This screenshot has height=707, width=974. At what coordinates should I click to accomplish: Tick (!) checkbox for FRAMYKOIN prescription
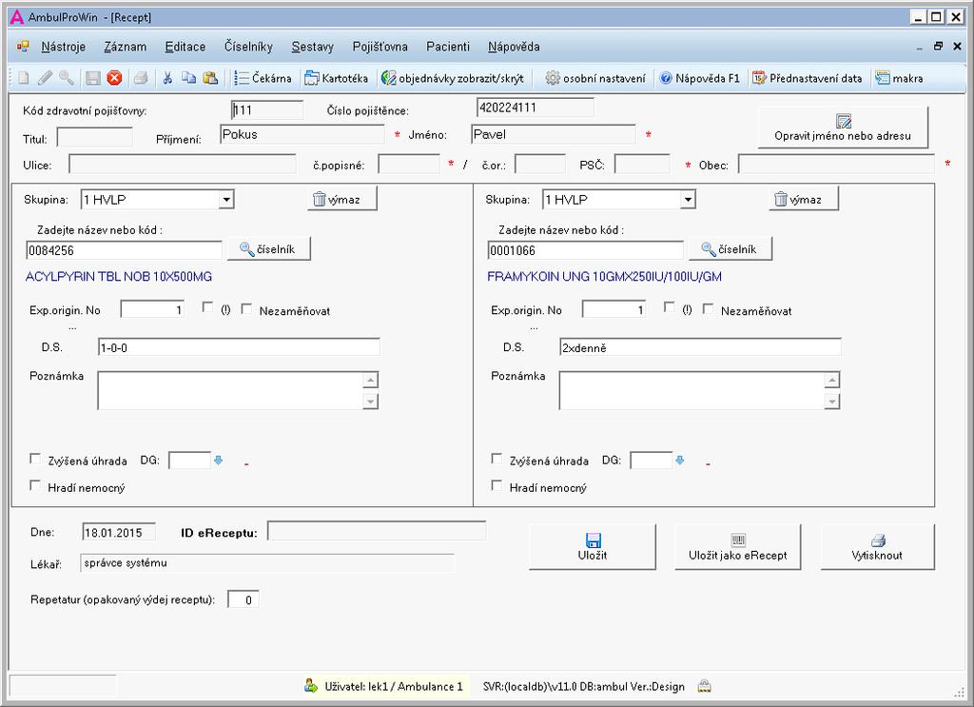coord(670,307)
